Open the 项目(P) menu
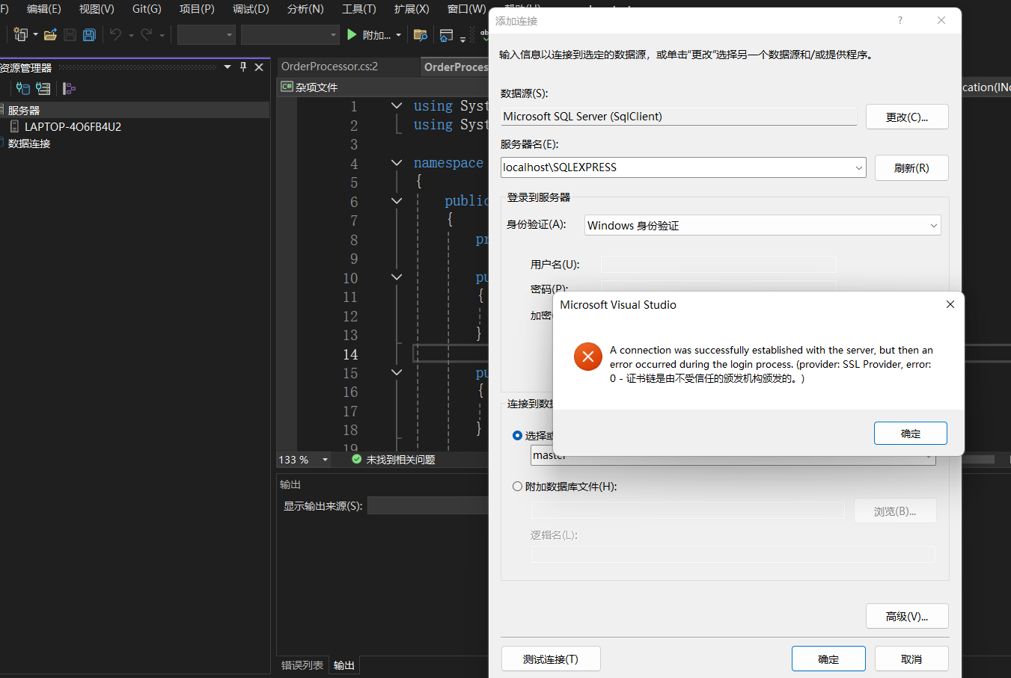This screenshot has width=1011, height=678. click(197, 9)
